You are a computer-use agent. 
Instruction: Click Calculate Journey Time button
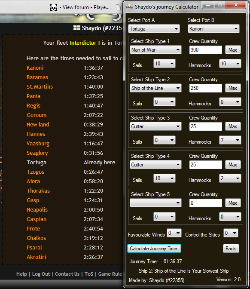click(154, 249)
